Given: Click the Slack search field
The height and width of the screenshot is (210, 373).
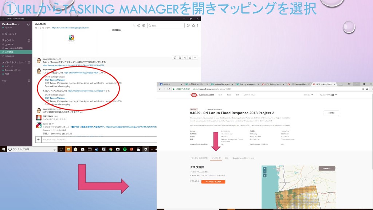Looking at the screenshot, I should coord(166,26).
